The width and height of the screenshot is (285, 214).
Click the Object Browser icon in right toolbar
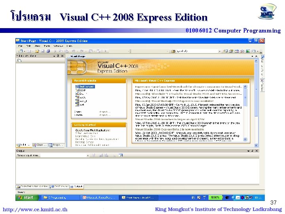237,51
